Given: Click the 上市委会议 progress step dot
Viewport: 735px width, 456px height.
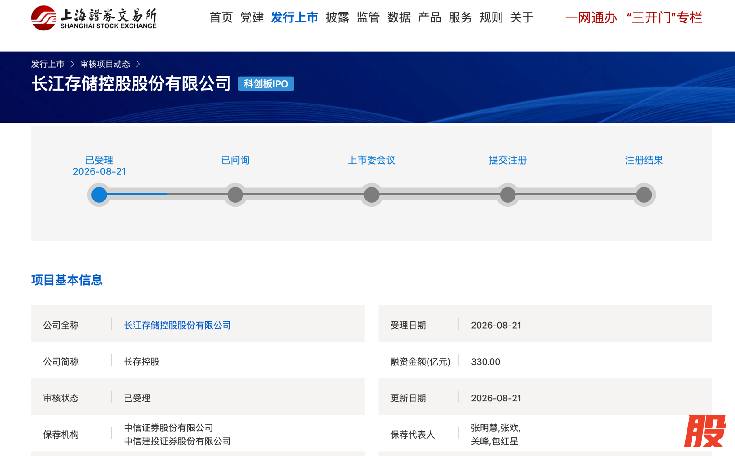Looking at the screenshot, I should pos(372,195).
